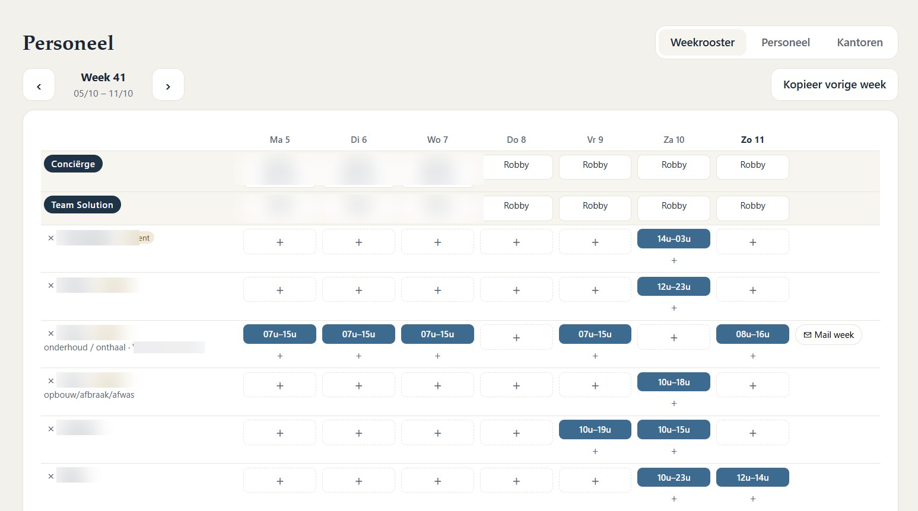The image size is (918, 511).
Task: Add extra shift under Sunday 08u–16u
Action: click(x=752, y=356)
